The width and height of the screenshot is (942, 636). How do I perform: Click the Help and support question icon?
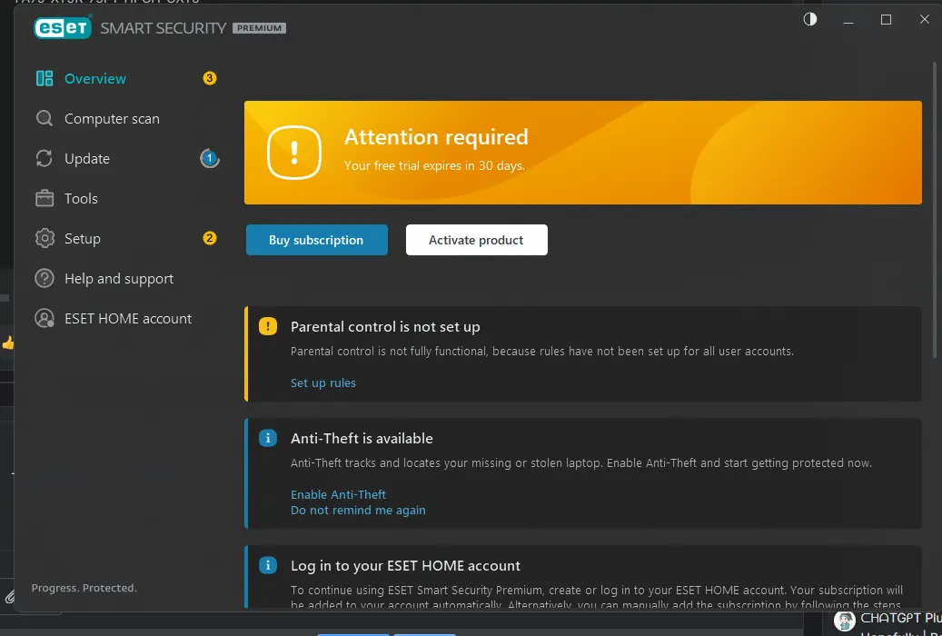pos(45,278)
